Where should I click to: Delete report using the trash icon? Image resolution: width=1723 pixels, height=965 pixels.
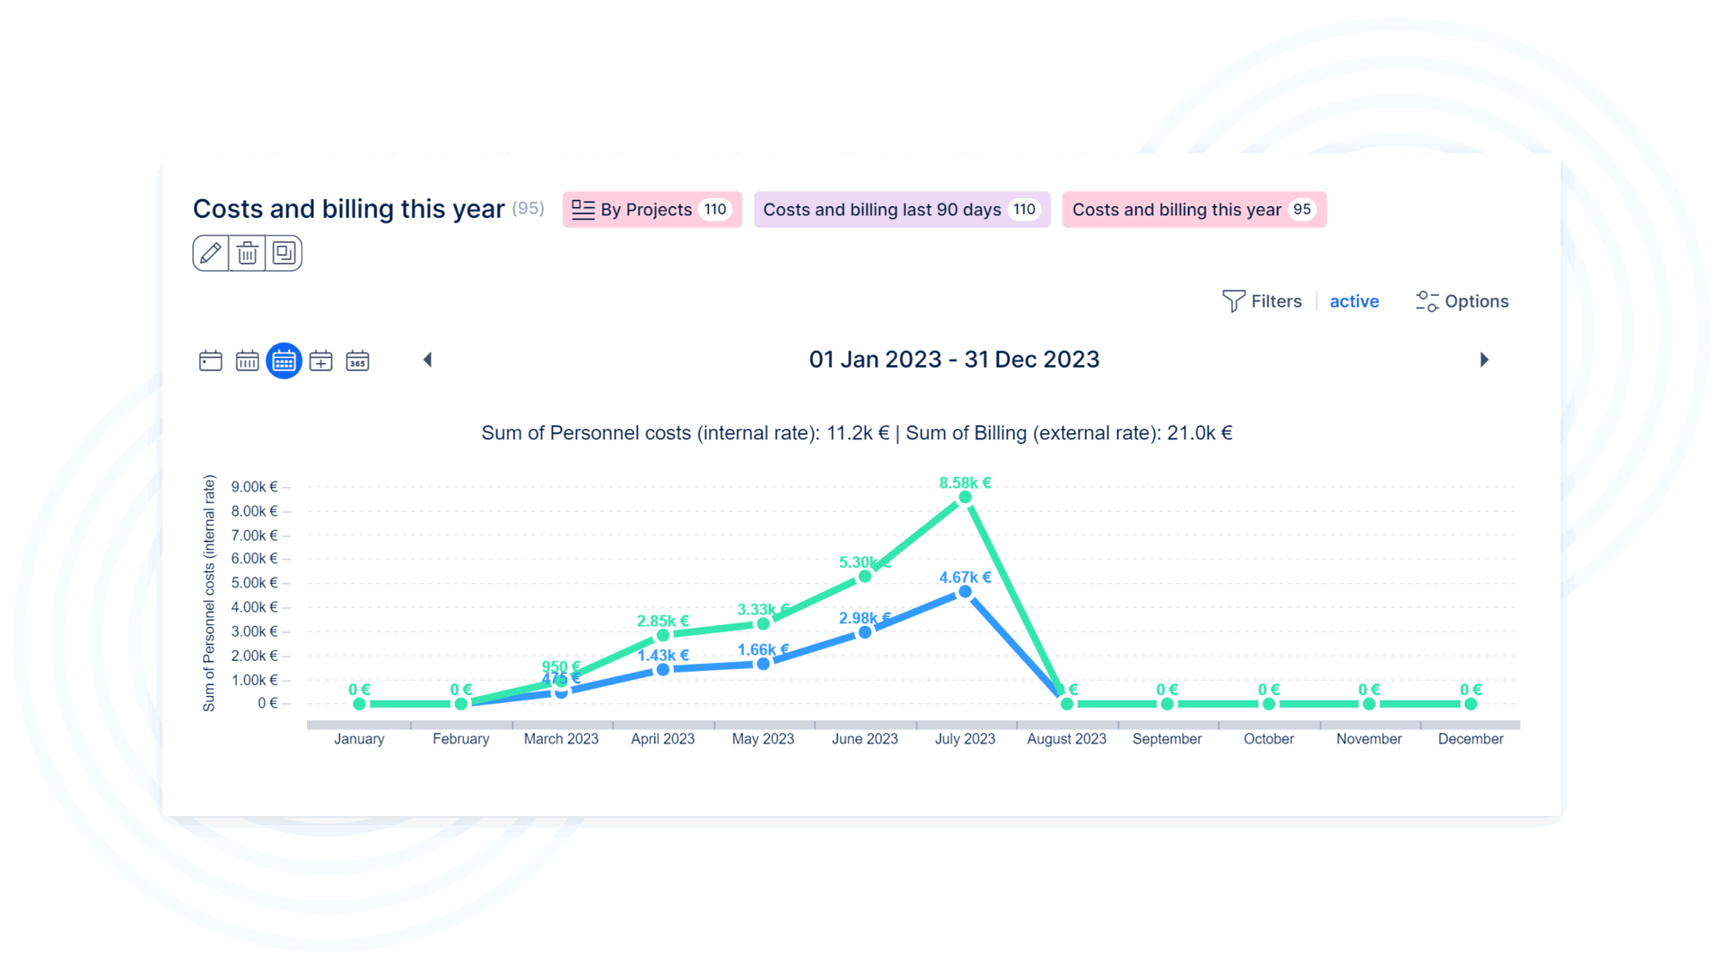coord(248,254)
